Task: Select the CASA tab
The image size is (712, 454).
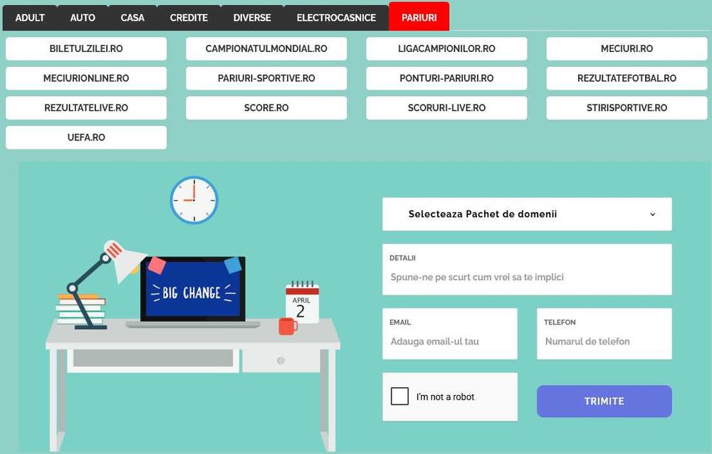Action: pos(132,18)
